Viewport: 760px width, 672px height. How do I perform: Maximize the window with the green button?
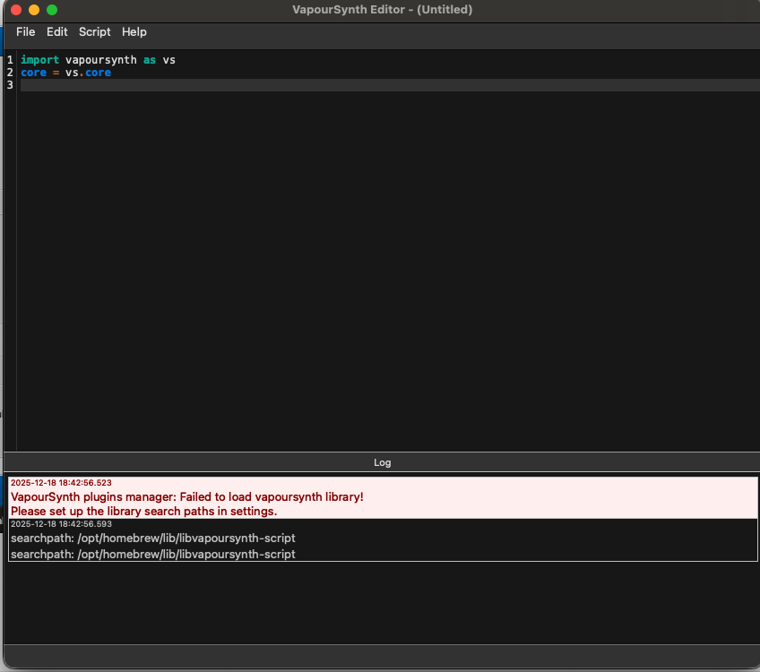tap(52, 10)
